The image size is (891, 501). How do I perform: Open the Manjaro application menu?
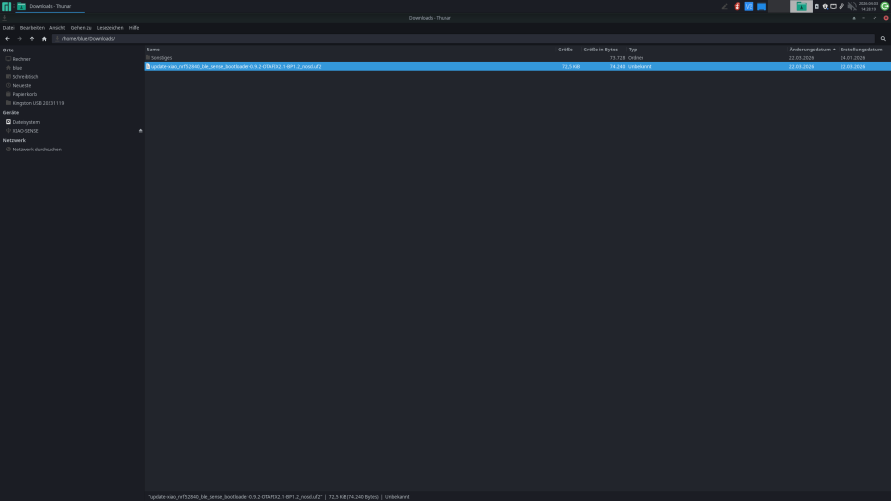pos(6,6)
